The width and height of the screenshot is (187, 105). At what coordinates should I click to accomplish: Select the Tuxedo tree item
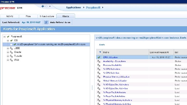18,56
